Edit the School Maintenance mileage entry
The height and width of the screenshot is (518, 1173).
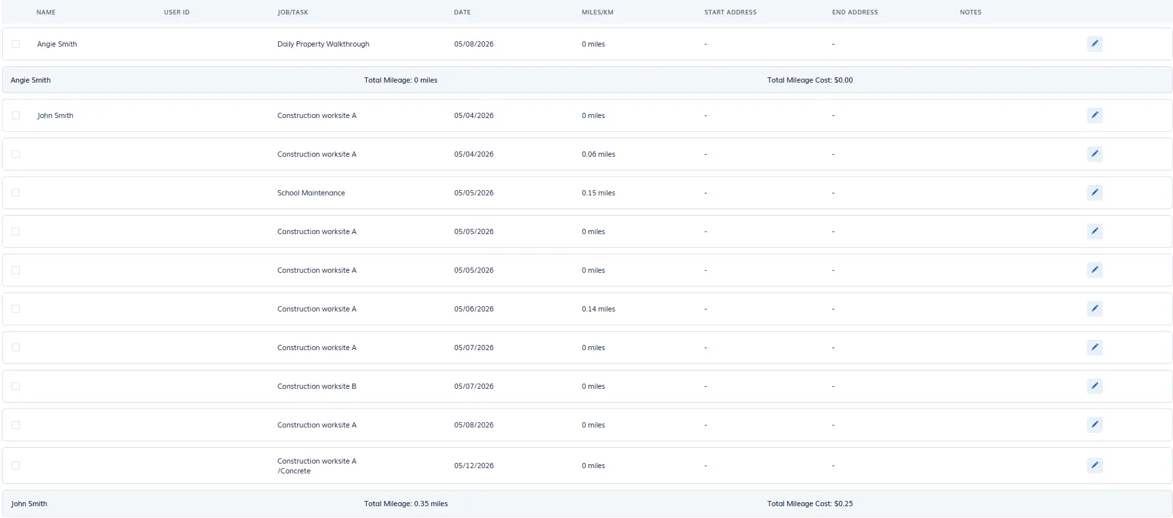point(1094,193)
